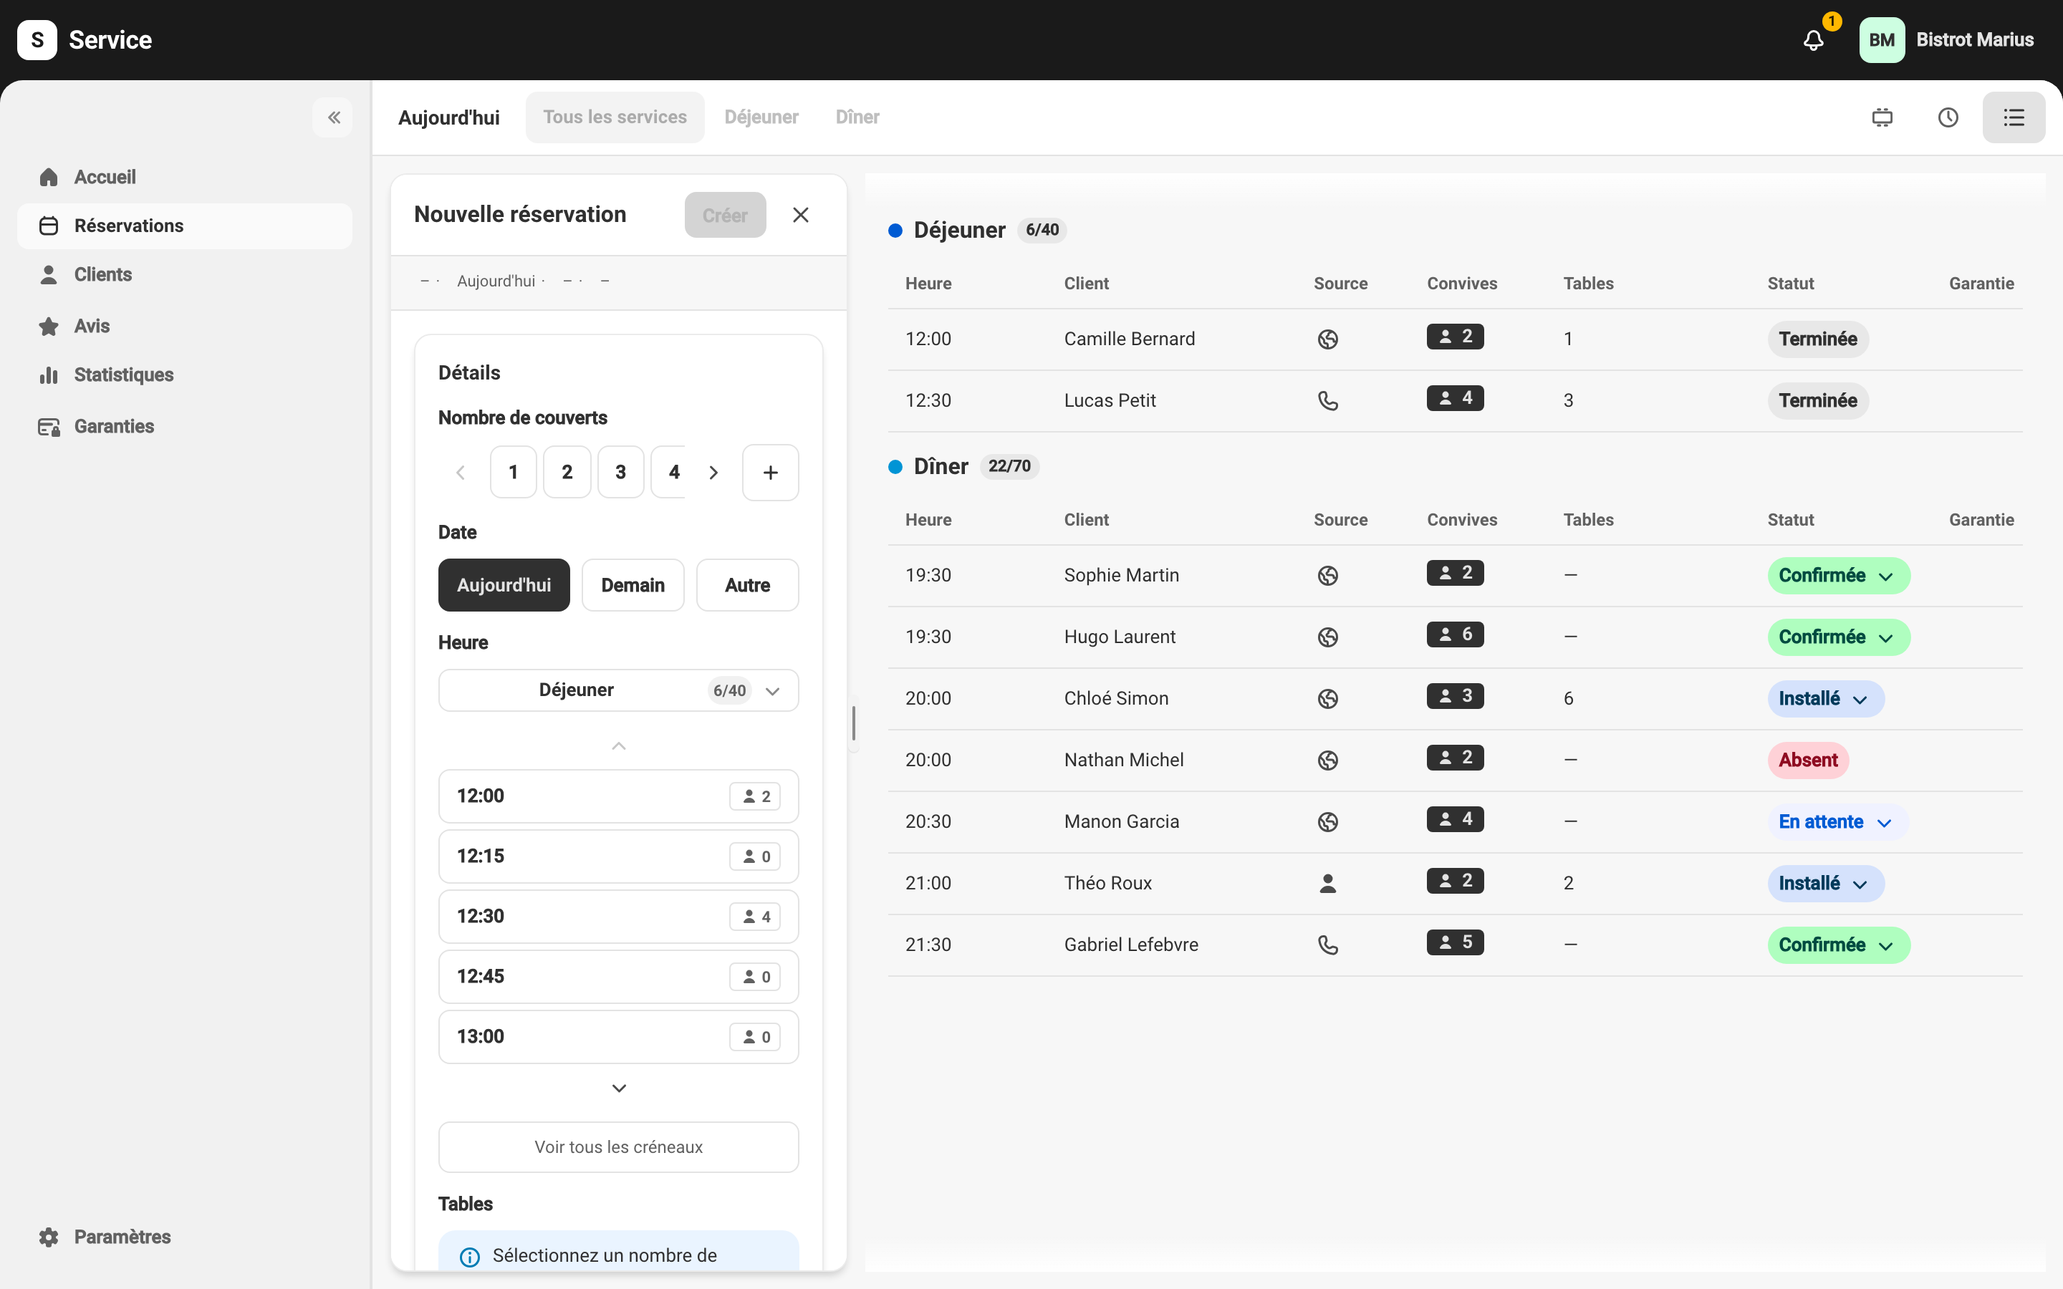Screen dimensions: 2063x1289
Task: Select the list view icon
Action: coord(2014,117)
